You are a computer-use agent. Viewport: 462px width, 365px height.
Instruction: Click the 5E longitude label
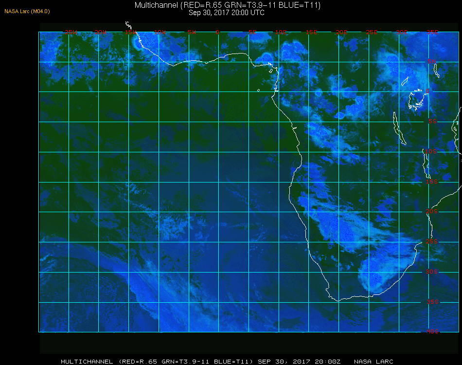(252, 32)
